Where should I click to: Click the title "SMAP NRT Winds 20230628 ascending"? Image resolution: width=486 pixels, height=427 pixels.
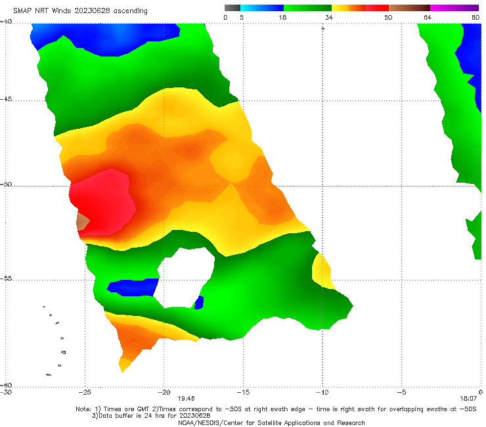pyautogui.click(x=80, y=11)
